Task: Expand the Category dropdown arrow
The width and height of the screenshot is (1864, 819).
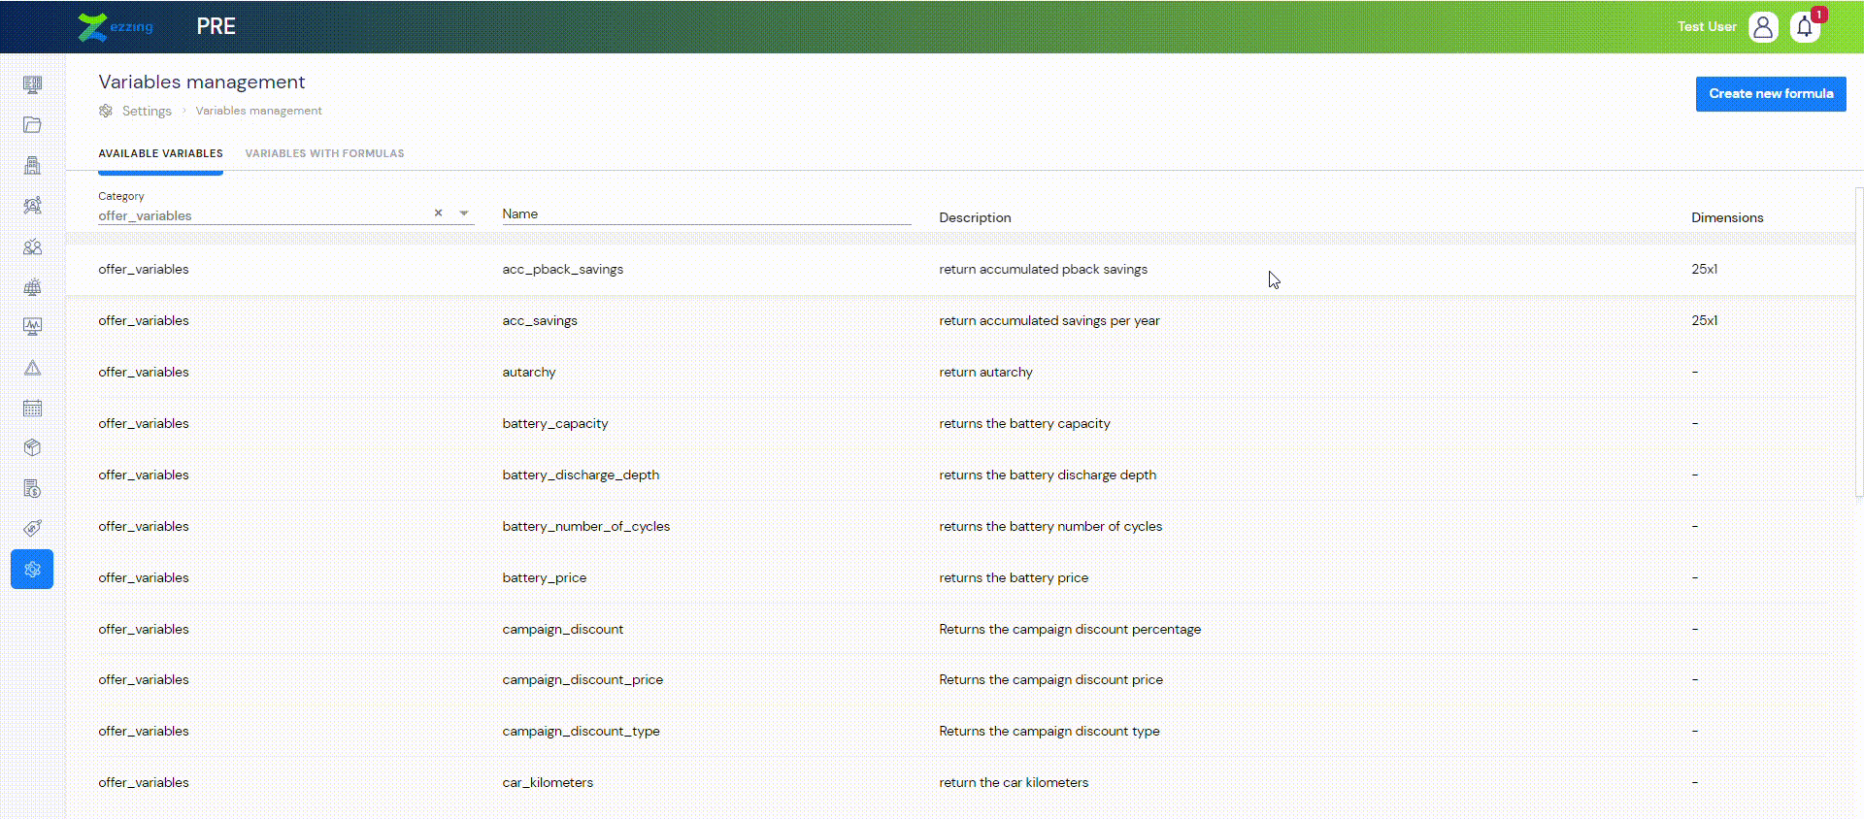Action: pyautogui.click(x=464, y=213)
